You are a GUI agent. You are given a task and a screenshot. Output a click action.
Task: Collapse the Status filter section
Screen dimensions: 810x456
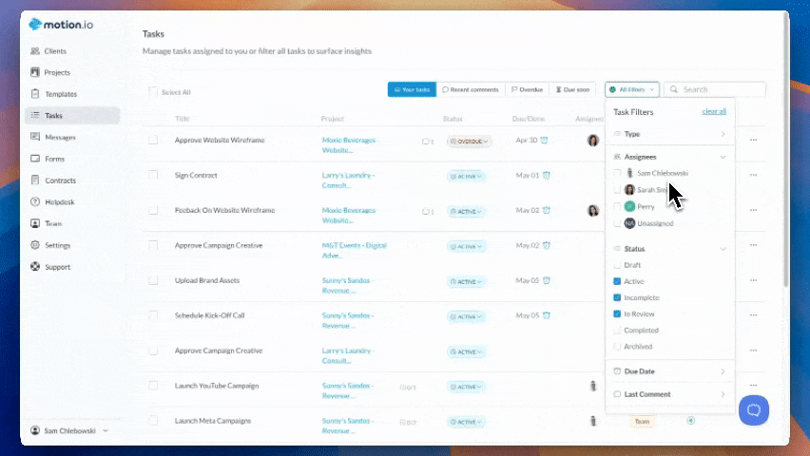coord(669,248)
